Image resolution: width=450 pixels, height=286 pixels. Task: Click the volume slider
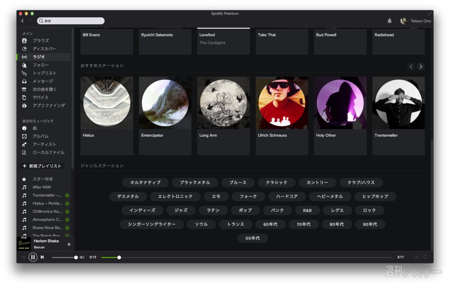[x=64, y=257]
